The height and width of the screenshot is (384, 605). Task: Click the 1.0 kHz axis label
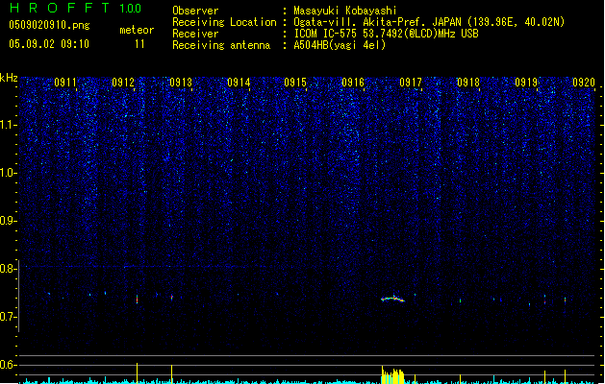coord(9,173)
